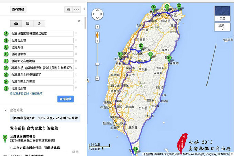Click direction step 1 从塔台路向西北行驶
The width and height of the screenshot is (234, 156).
[x=35, y=148]
